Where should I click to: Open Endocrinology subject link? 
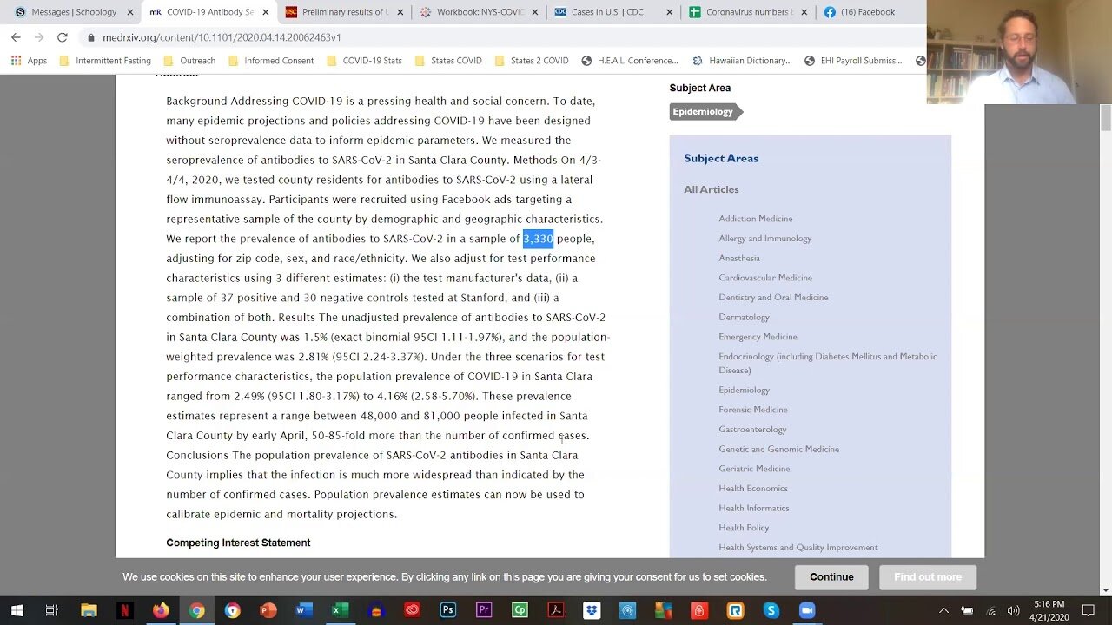tap(827, 363)
